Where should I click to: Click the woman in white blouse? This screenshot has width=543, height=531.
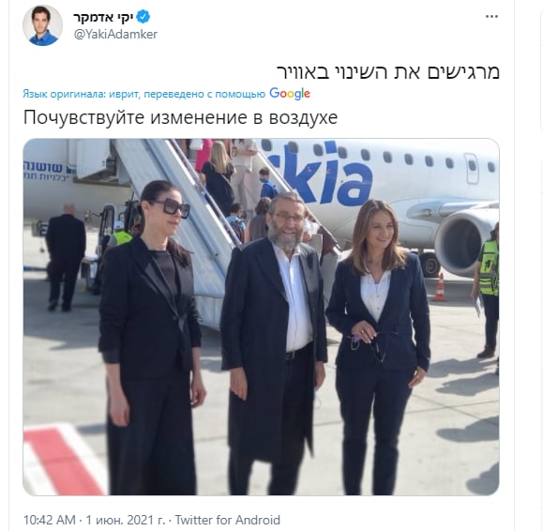(x=379, y=346)
